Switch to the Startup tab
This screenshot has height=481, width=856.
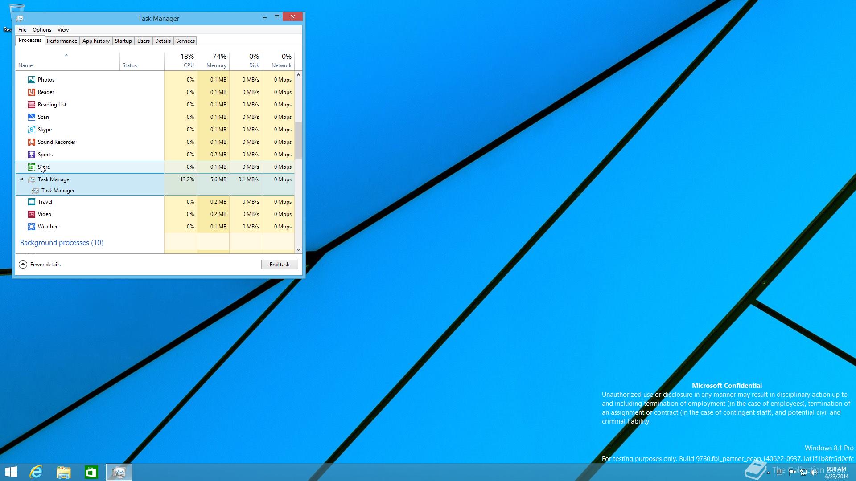(x=123, y=41)
